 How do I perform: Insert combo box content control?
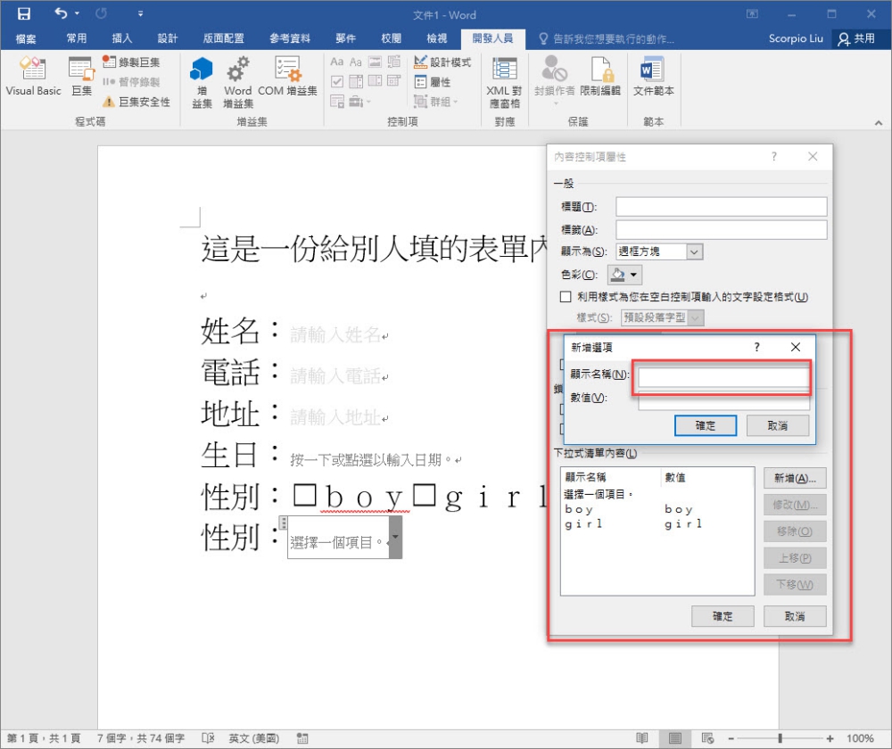coord(356,81)
